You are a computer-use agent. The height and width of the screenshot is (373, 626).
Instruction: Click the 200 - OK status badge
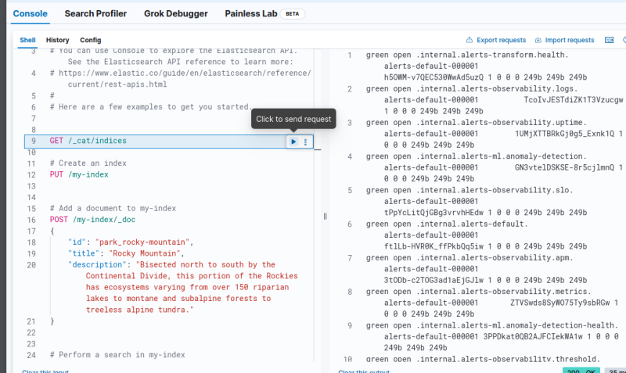pyautogui.click(x=582, y=371)
